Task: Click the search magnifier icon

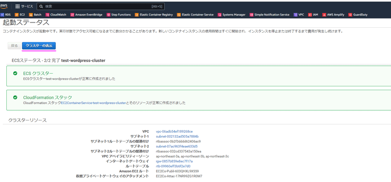Action: click(x=41, y=6)
